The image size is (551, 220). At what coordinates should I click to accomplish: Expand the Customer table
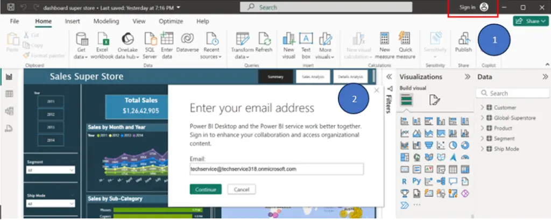coord(483,108)
